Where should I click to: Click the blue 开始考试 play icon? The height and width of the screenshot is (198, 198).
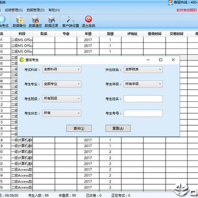click(x=2, y=19)
